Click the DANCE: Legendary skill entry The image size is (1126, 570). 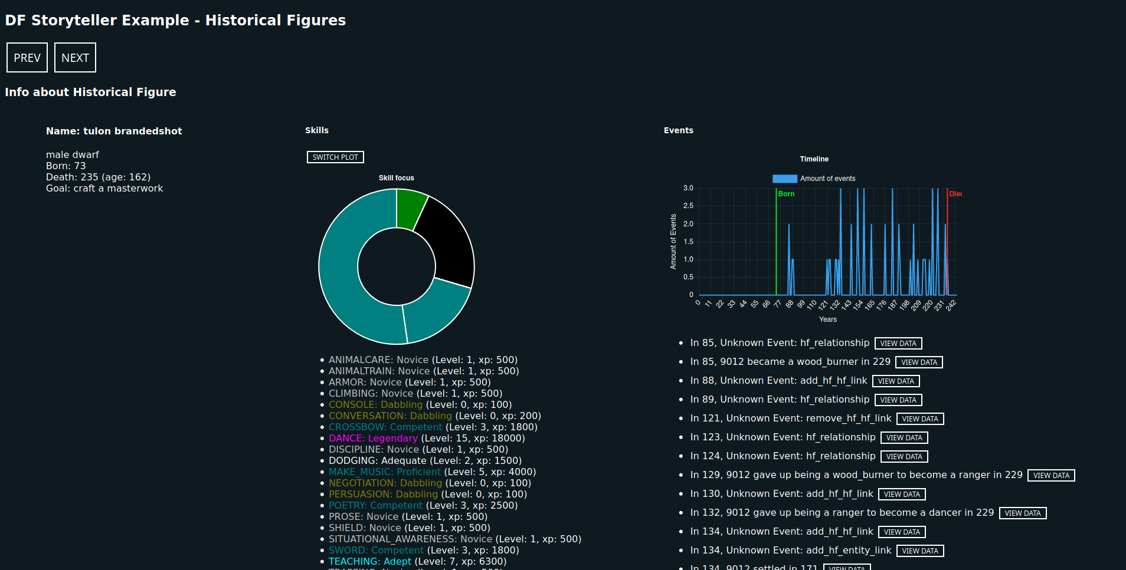point(373,439)
